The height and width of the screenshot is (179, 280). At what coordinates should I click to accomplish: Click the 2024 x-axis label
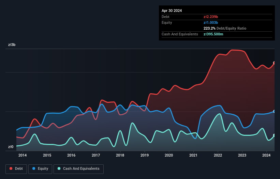point(266,155)
